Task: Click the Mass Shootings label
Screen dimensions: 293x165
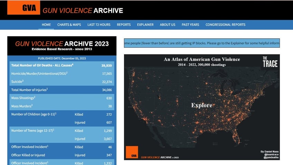Action: (x=23, y=98)
